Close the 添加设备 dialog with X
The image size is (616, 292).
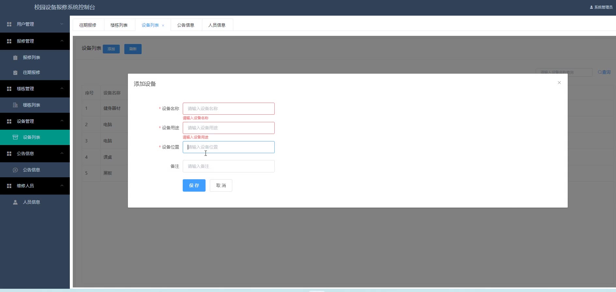click(x=559, y=83)
